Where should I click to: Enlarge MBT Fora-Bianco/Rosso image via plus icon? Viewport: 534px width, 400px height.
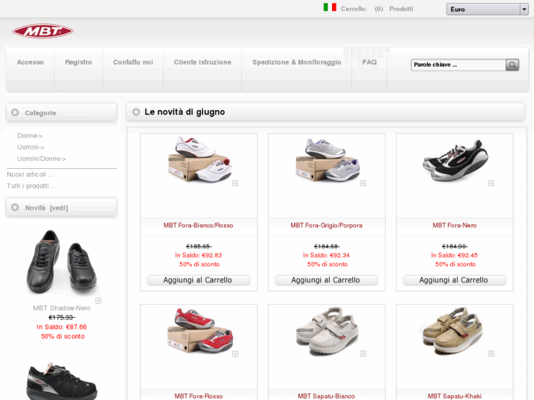(235, 183)
